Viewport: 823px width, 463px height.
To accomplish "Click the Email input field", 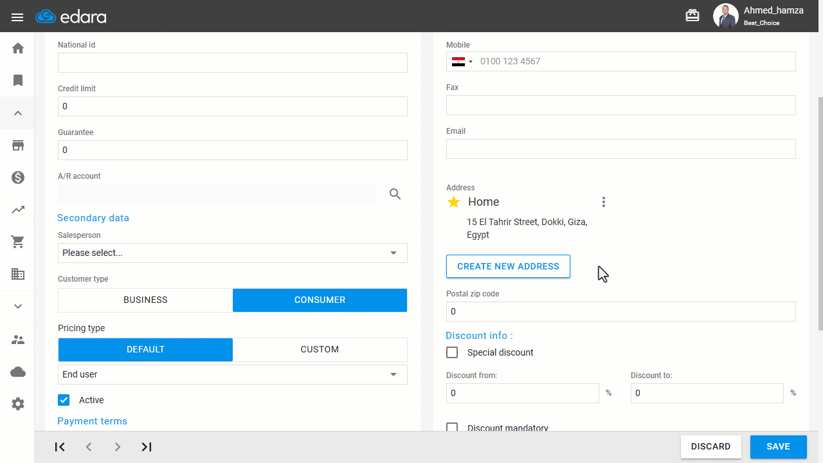I will click(621, 149).
